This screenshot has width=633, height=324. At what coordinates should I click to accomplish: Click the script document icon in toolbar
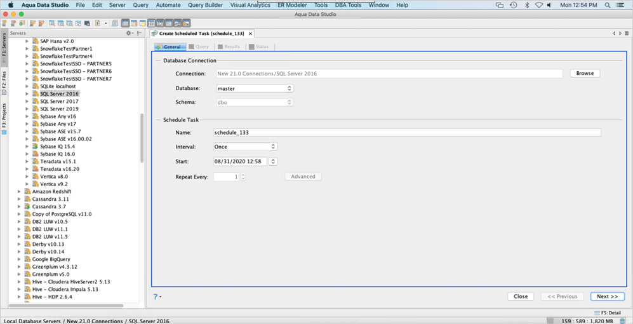click(x=98, y=24)
